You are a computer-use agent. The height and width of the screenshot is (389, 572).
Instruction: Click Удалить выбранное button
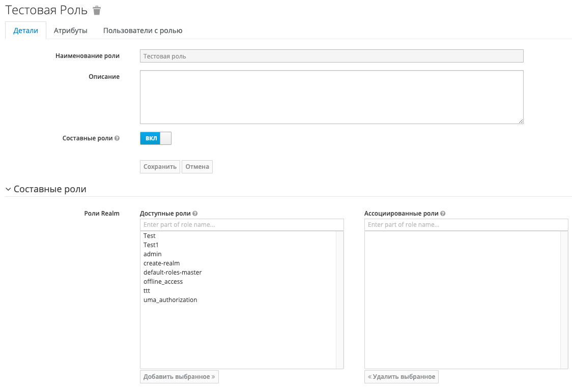pyautogui.click(x=402, y=377)
